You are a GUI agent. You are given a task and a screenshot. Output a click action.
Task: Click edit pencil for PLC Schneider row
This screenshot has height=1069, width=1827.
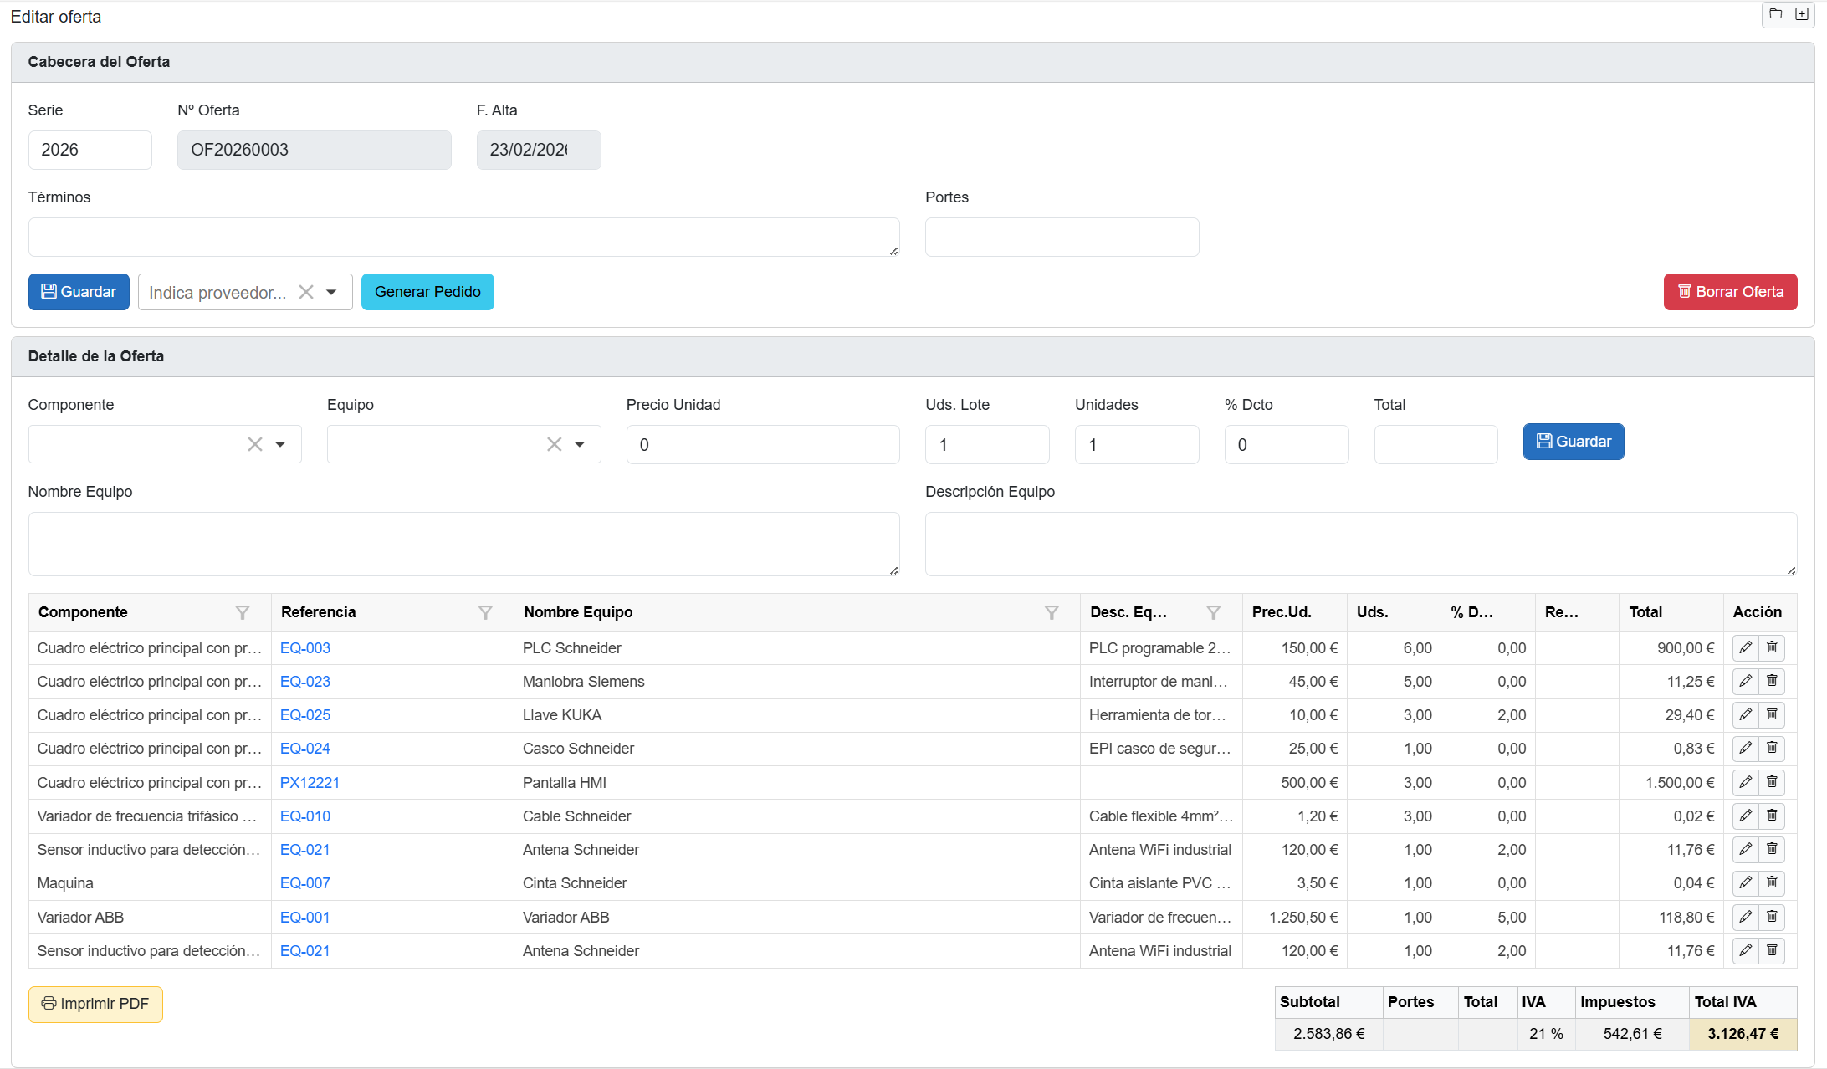pyautogui.click(x=1745, y=647)
